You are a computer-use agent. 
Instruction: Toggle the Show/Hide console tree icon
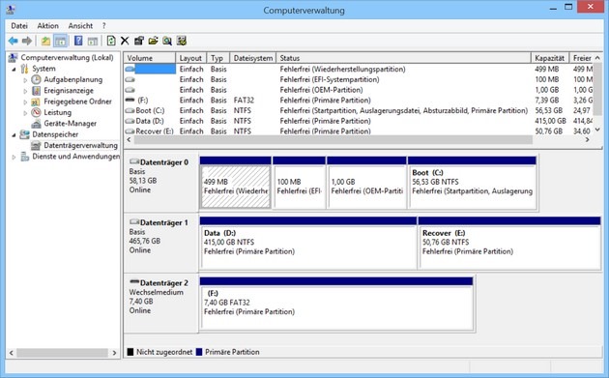[60, 41]
